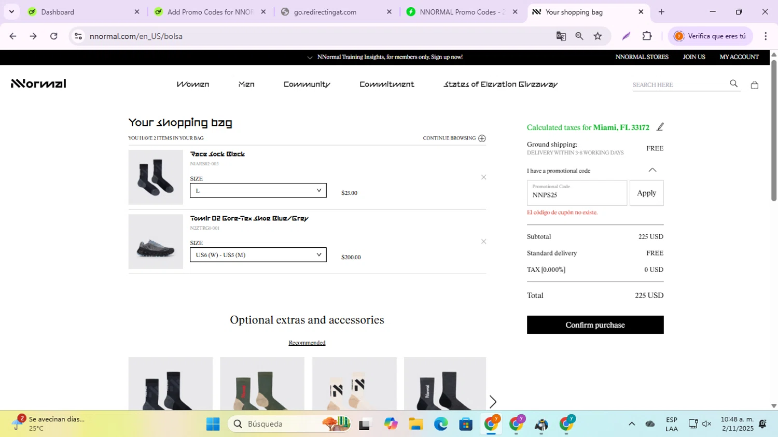The height and width of the screenshot is (437, 778).
Task: Open Chrome translate page icon
Action: (561, 36)
